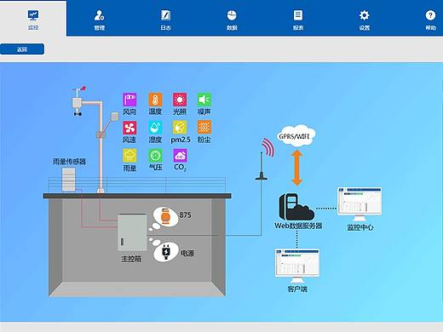Screen dimensions: 443x332
Task: Click the 电源 label text
Action: [187, 253]
